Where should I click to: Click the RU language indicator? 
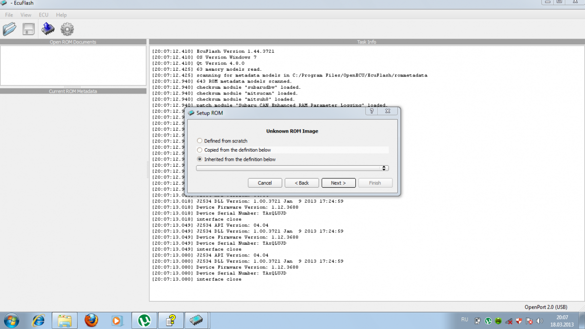click(x=465, y=320)
